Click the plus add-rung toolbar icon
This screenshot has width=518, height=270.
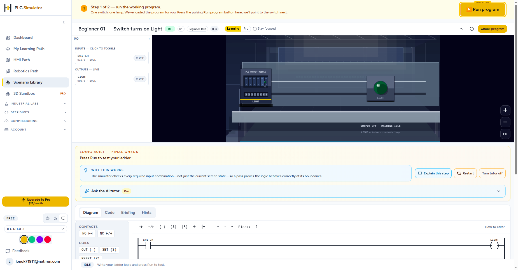pyautogui.click(x=194, y=227)
